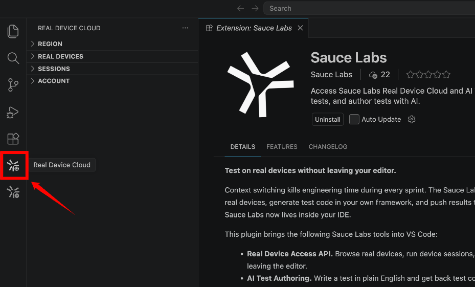This screenshot has height=287, width=475.
Task: Click the install count cloud icon
Action: point(373,75)
